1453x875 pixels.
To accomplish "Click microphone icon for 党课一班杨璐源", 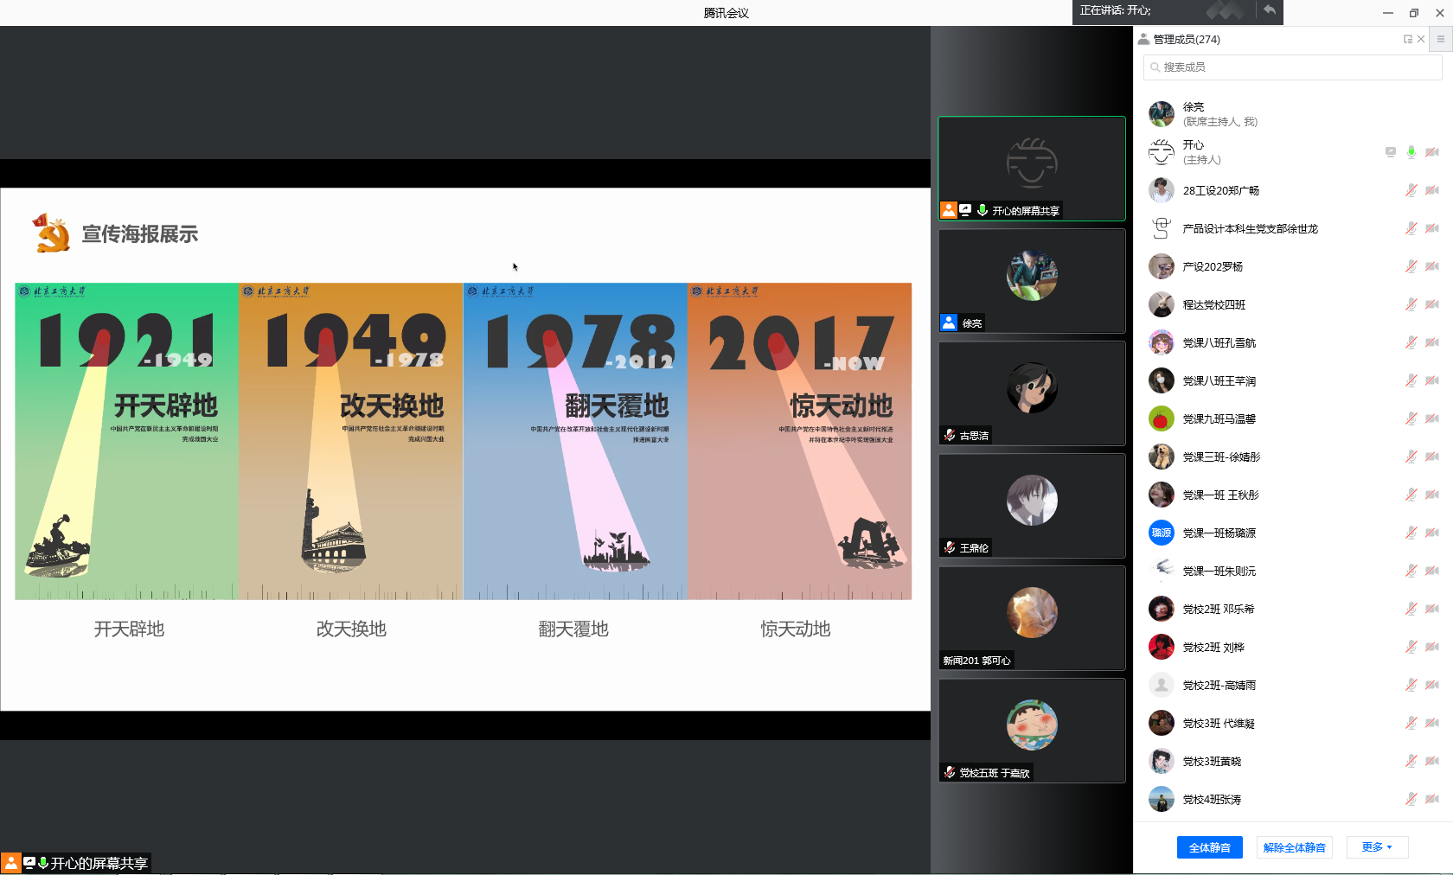I will [x=1411, y=533].
